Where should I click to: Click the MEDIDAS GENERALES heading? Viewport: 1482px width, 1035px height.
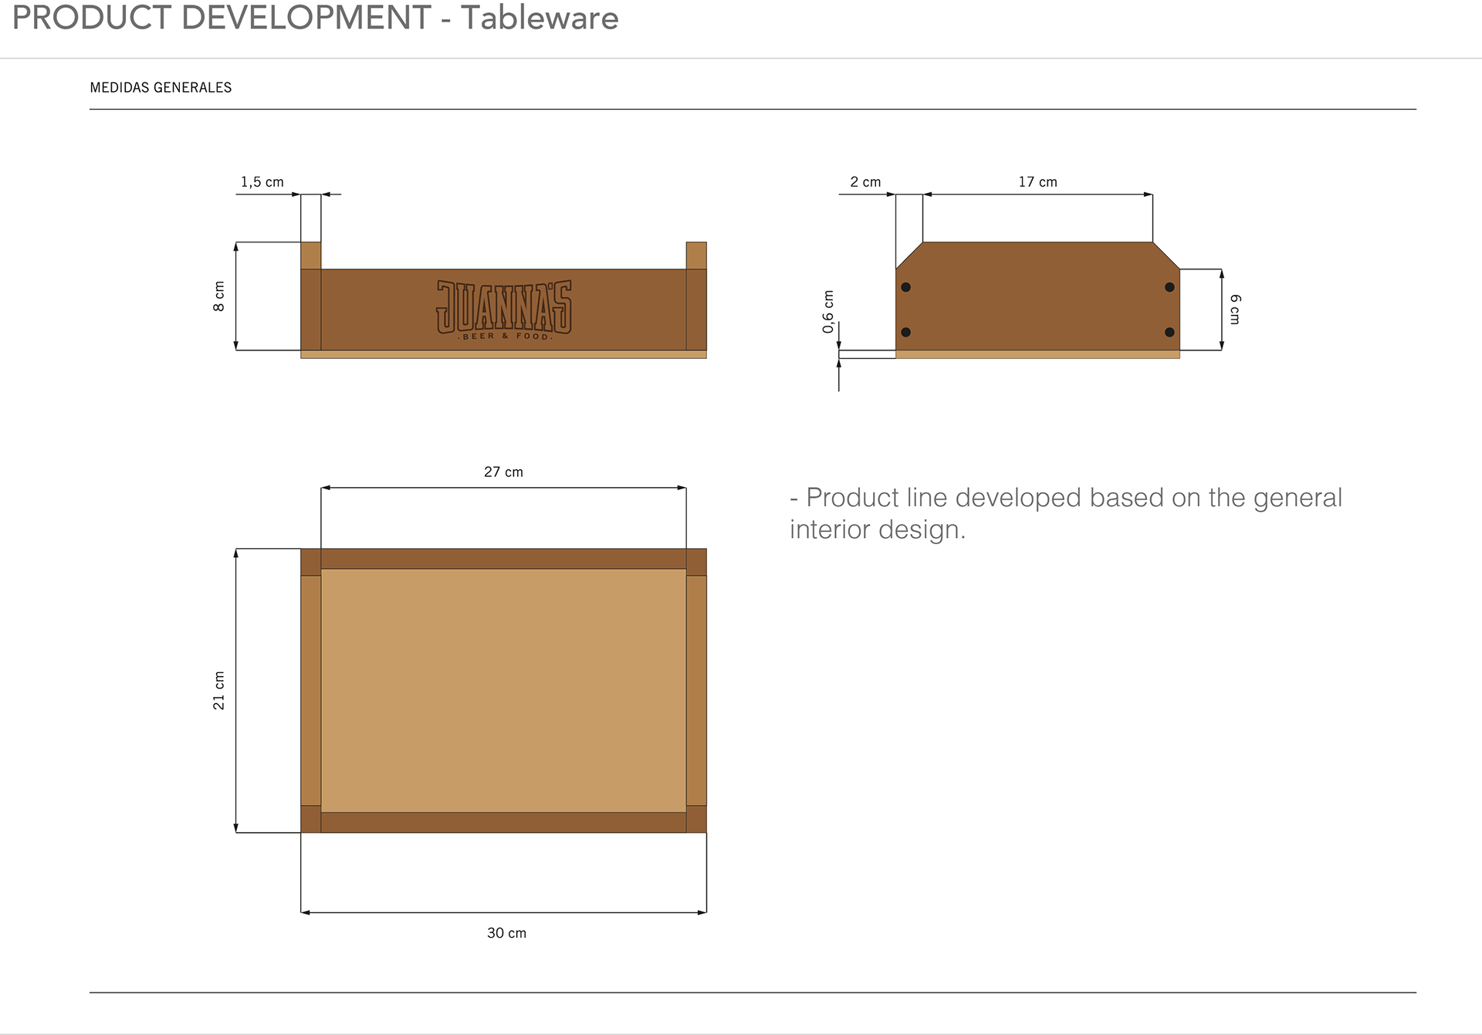(161, 88)
